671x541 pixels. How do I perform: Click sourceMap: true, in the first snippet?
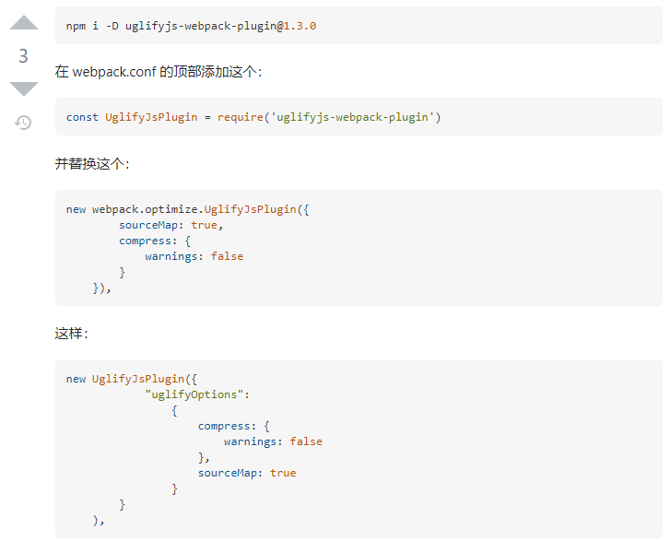tap(171, 225)
